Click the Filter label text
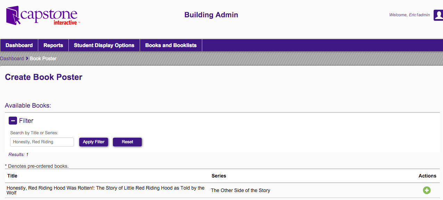 (26, 121)
